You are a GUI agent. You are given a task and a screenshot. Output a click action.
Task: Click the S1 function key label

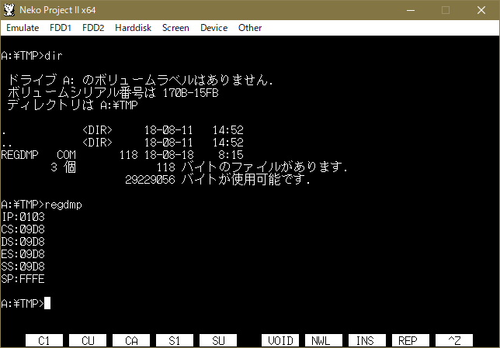point(175,340)
